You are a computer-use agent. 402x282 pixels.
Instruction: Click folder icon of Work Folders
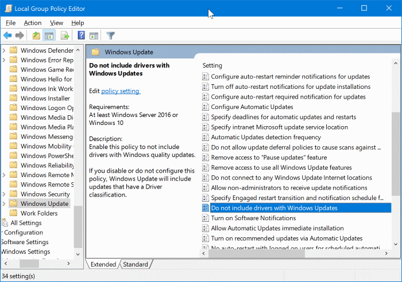click(13, 213)
